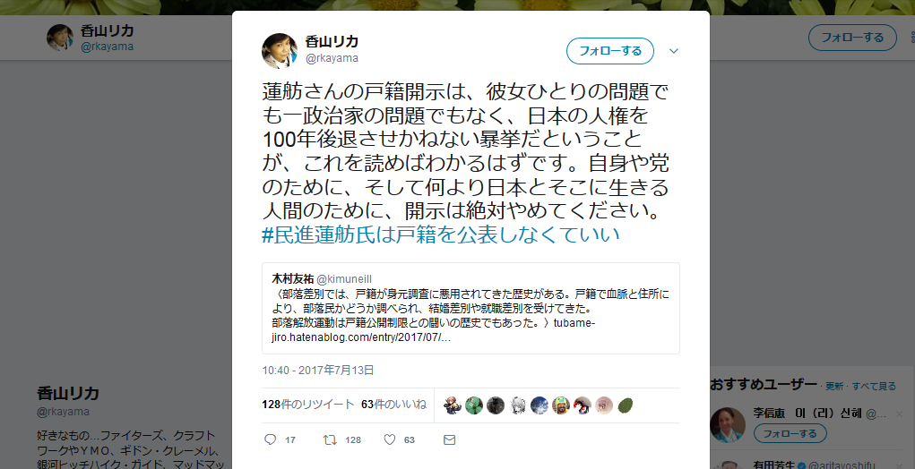Screen dimensions: 915x469
Task: View 128件のリツイート list
Action: coord(308,405)
